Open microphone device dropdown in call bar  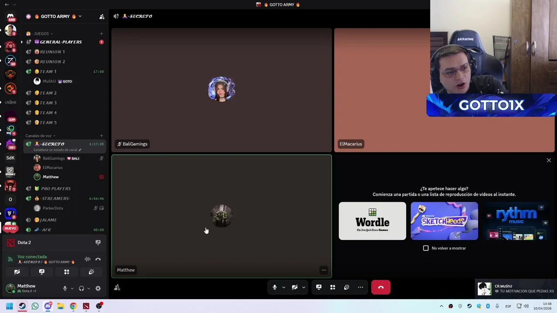(284, 287)
